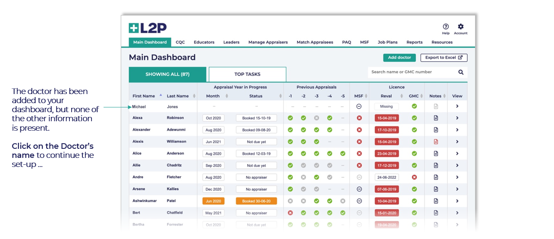Open notes icon for Alexa Robinson
The height and width of the screenshot is (239, 554).
click(436, 118)
